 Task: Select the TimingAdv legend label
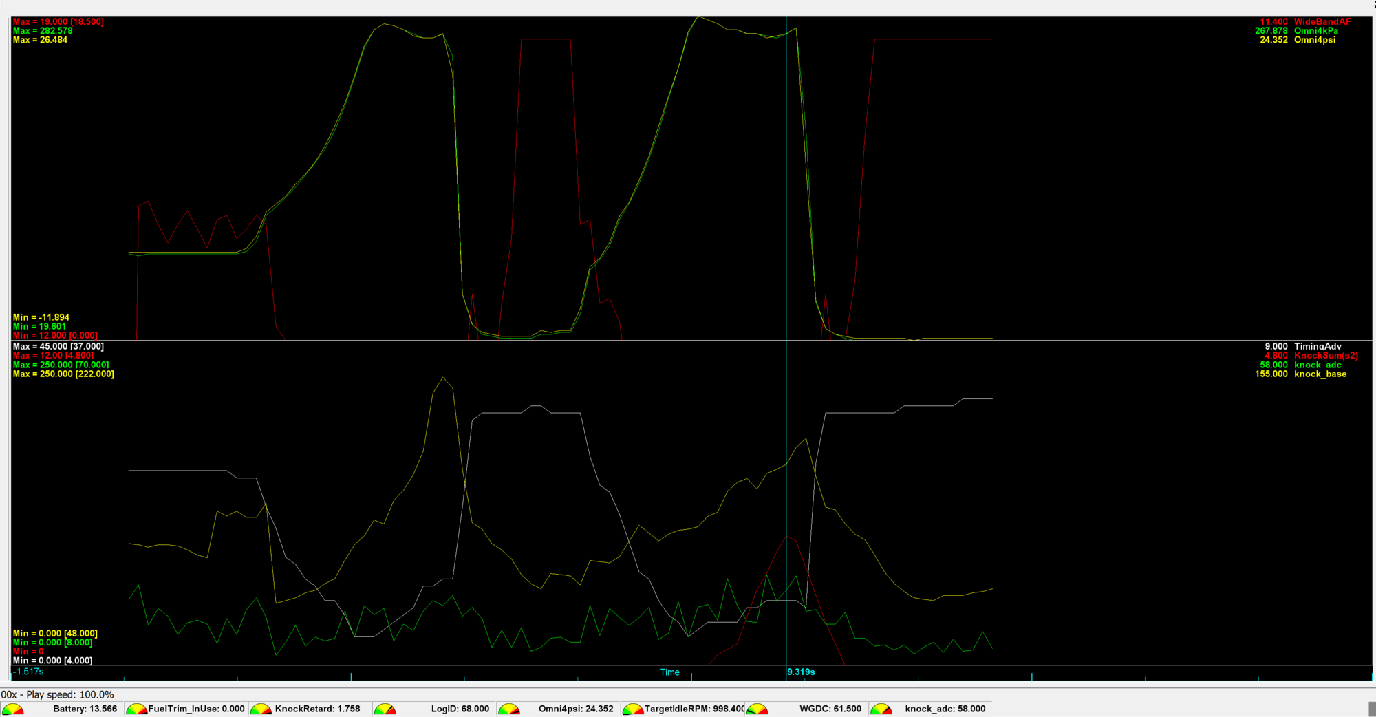1317,347
